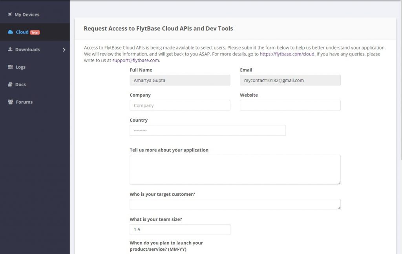Screen dimensions: 402x254
Task: Click the application description text area
Action: point(235,170)
